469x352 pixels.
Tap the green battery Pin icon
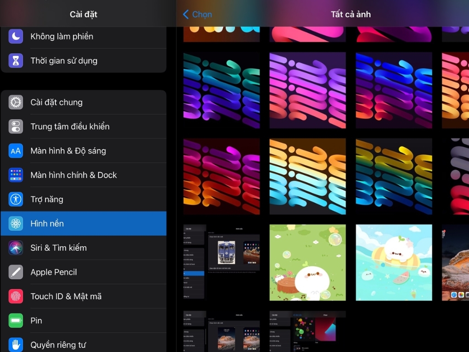tap(16, 320)
